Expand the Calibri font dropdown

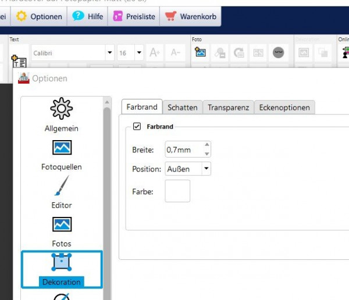point(110,52)
